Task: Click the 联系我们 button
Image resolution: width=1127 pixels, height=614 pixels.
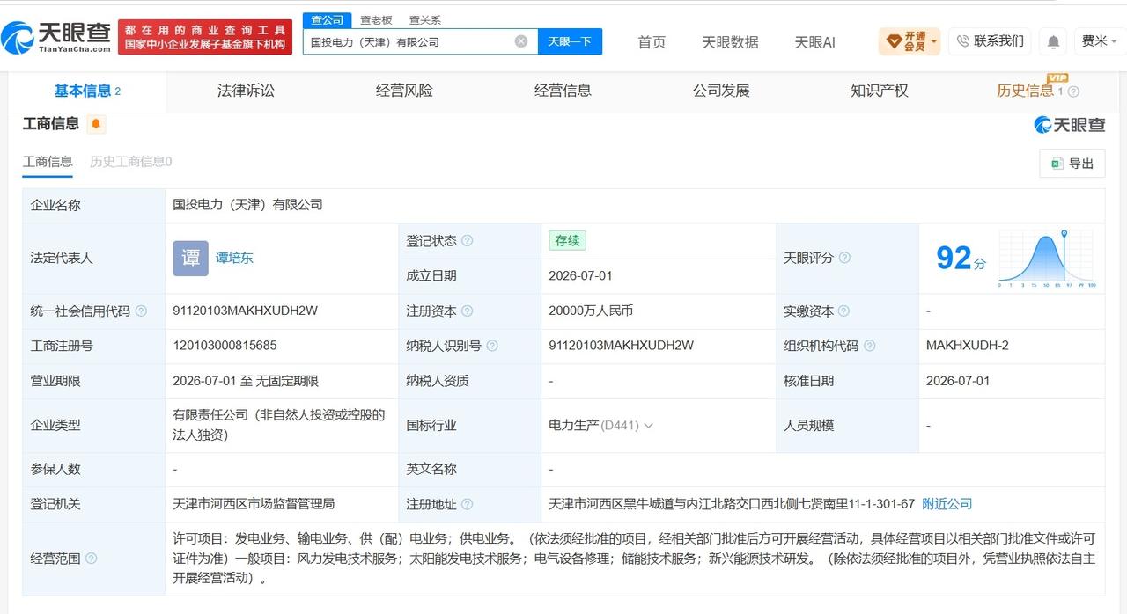Action: coord(990,41)
